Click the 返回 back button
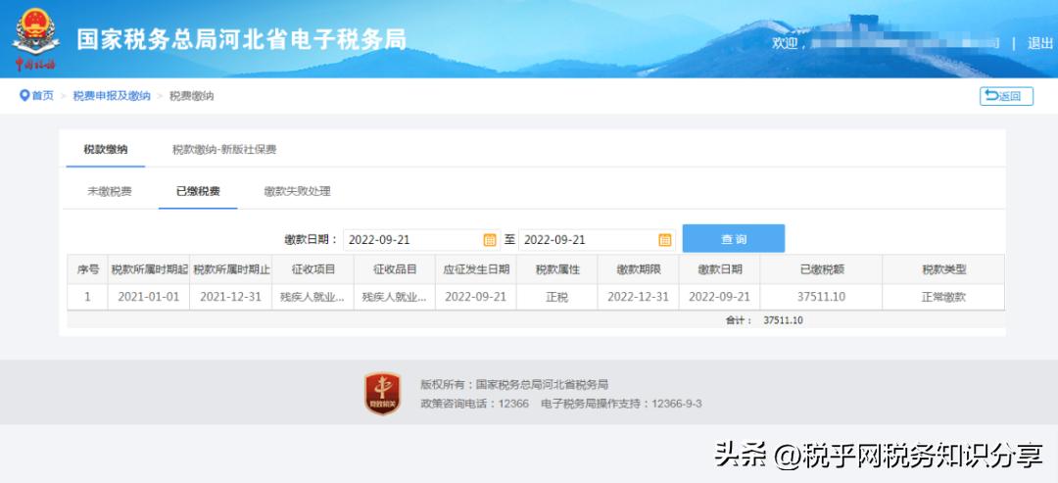 point(1006,96)
